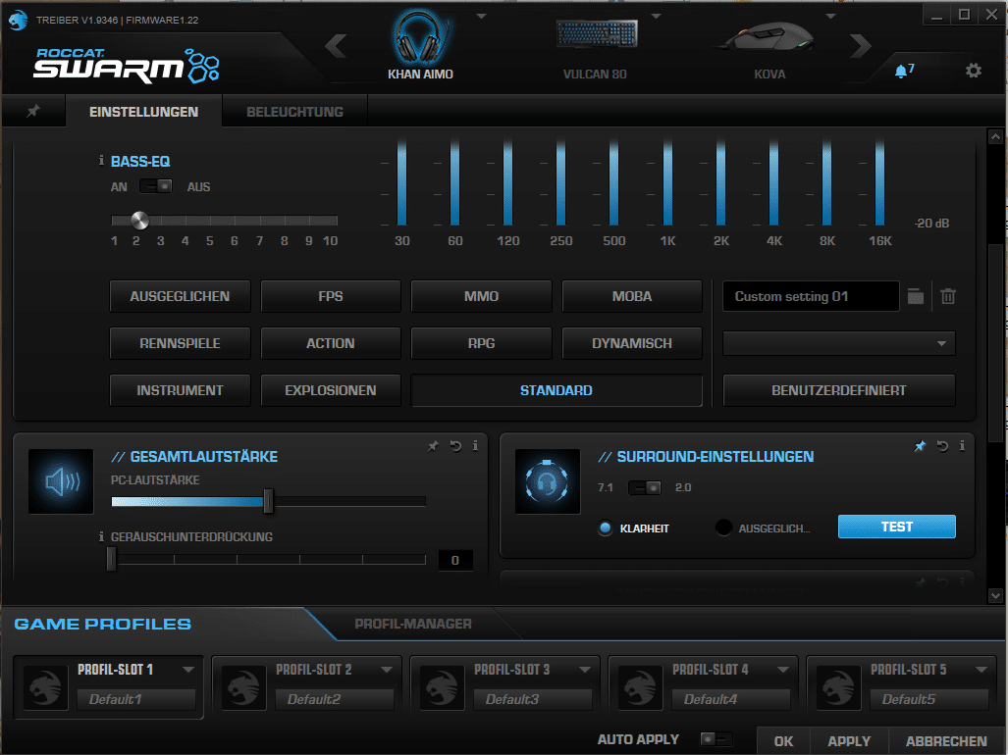Click the delete custom setting trash icon
This screenshot has width=1008, height=755.
pyautogui.click(x=947, y=296)
